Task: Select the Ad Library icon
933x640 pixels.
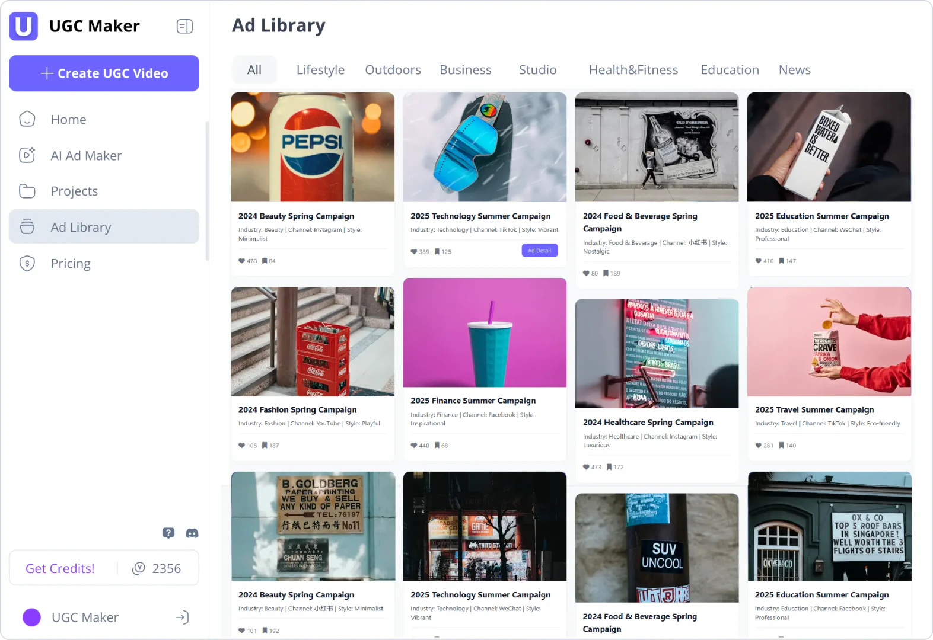Action: pos(27,226)
